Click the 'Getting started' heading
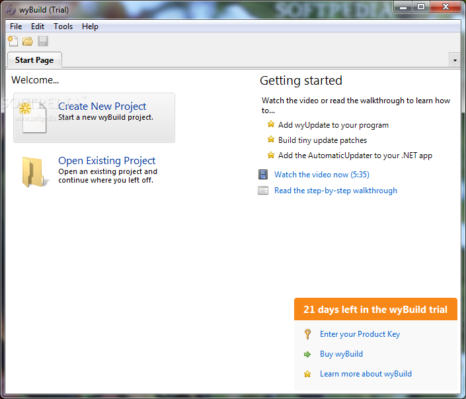 pos(301,81)
